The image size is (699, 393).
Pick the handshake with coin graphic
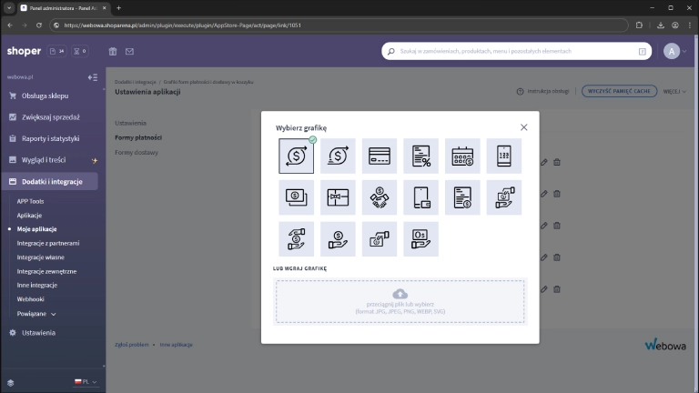[x=380, y=197]
